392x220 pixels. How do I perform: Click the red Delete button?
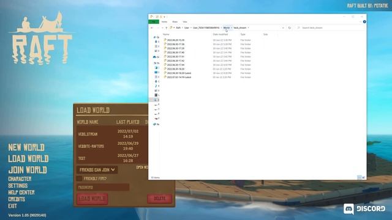point(159,199)
